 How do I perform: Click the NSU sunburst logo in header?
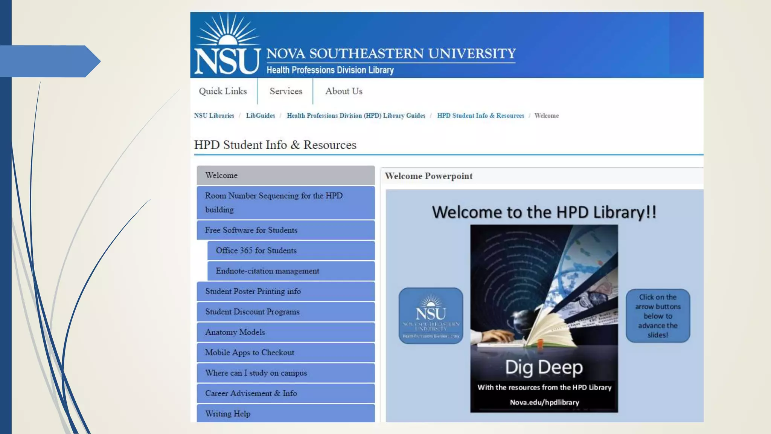227,45
